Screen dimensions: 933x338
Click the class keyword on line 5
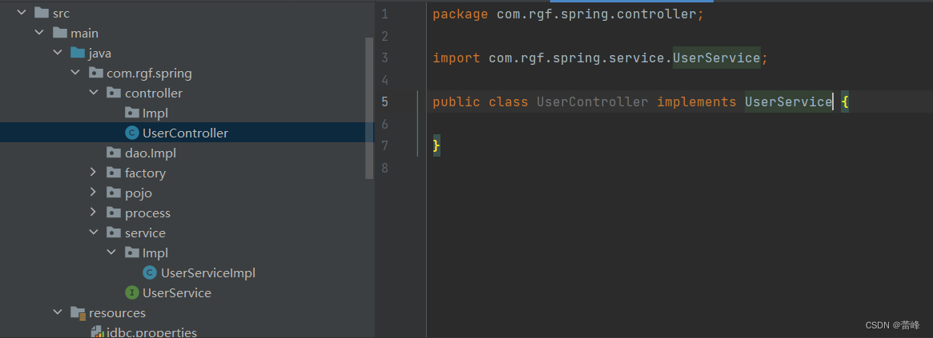pos(509,102)
